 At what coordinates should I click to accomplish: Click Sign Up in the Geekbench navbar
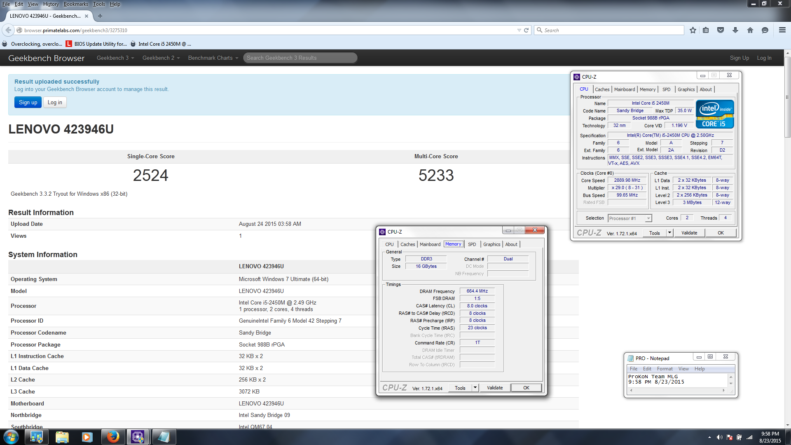pyautogui.click(x=740, y=58)
